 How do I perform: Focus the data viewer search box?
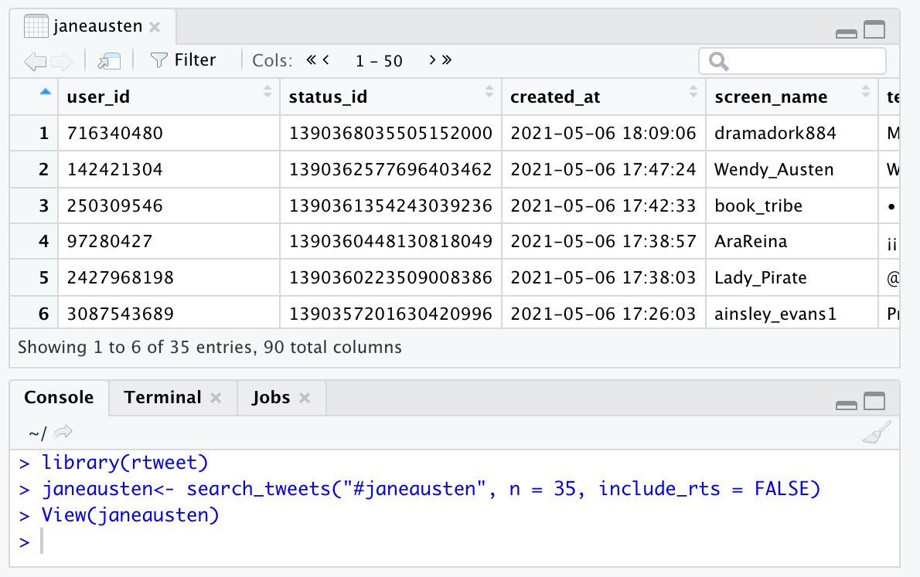(x=792, y=61)
